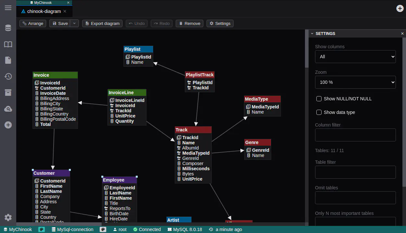Click the add new tab plus icon
The image size is (406, 233).
(x=400, y=8)
